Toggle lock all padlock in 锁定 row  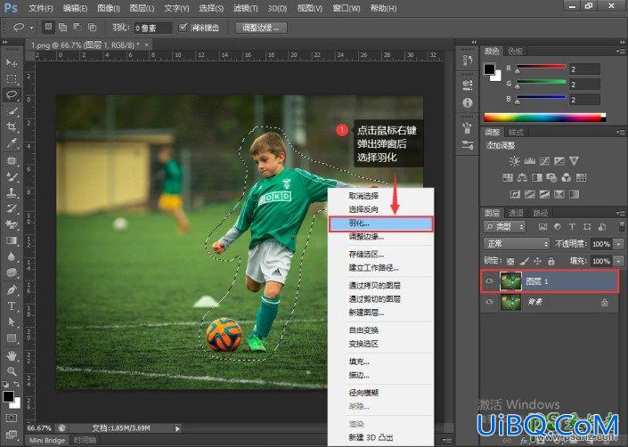(551, 261)
